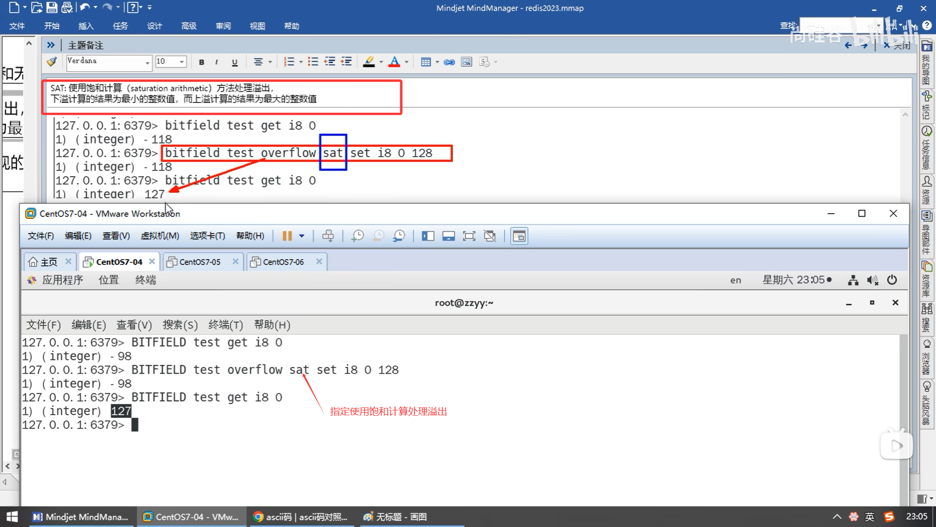The image size is (936, 527).
Task: Open the VMware snapshot manager icon
Action: [x=399, y=236]
